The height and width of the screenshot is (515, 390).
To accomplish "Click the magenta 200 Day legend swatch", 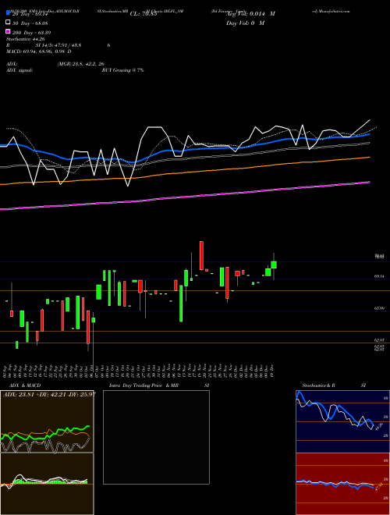I will (8, 31).
